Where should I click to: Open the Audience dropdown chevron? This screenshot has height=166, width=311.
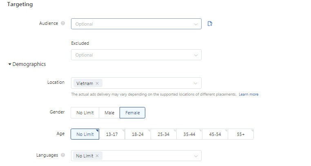tap(196, 24)
